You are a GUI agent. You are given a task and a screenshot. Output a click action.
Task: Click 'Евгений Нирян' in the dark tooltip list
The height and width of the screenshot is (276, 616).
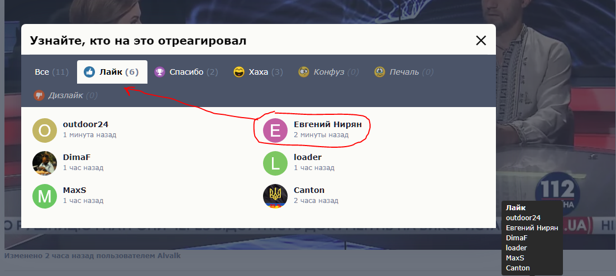532,228
